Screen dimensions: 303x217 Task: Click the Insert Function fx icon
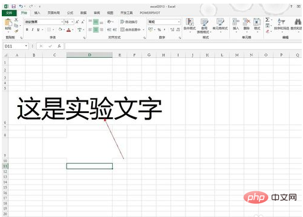click(x=59, y=46)
